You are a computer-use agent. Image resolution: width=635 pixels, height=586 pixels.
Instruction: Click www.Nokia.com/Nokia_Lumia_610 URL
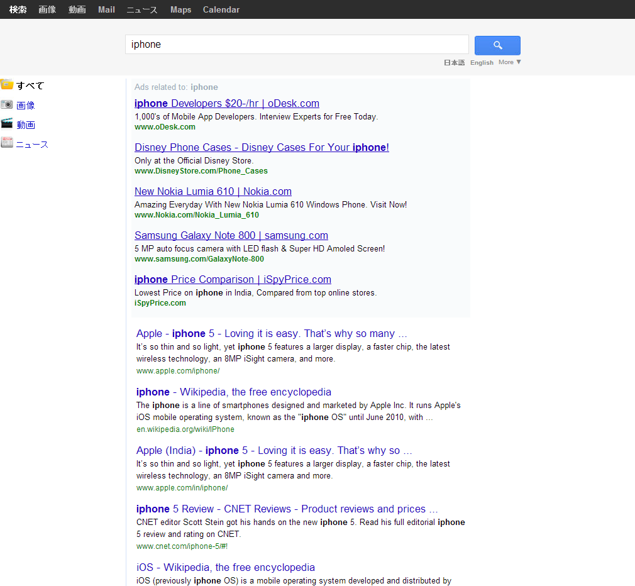(x=197, y=215)
